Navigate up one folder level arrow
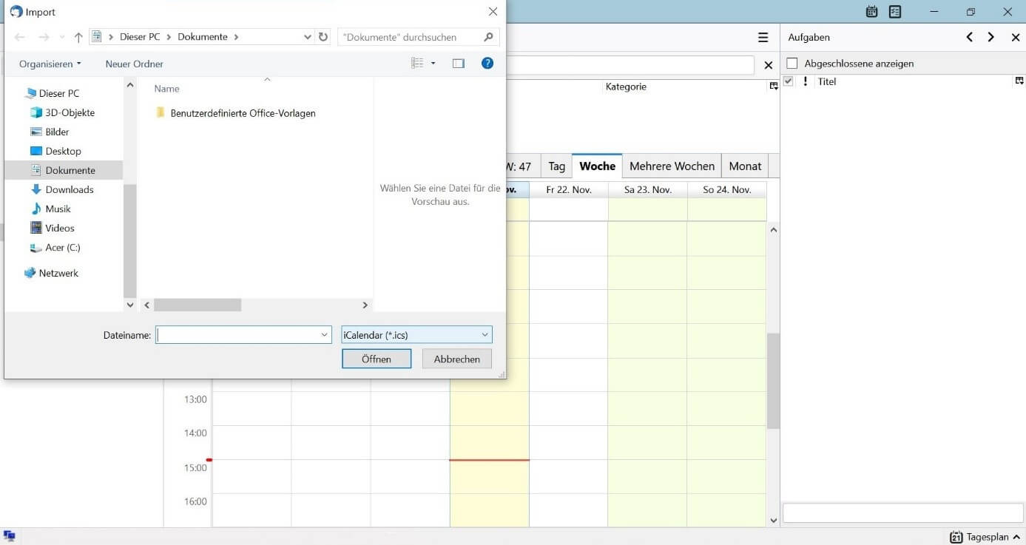Screen dimensions: 1026x545 78,37
